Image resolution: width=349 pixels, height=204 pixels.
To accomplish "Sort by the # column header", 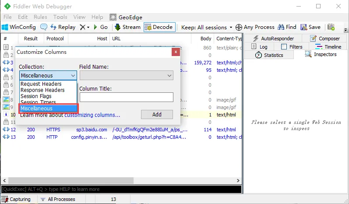I will click(9, 39).
